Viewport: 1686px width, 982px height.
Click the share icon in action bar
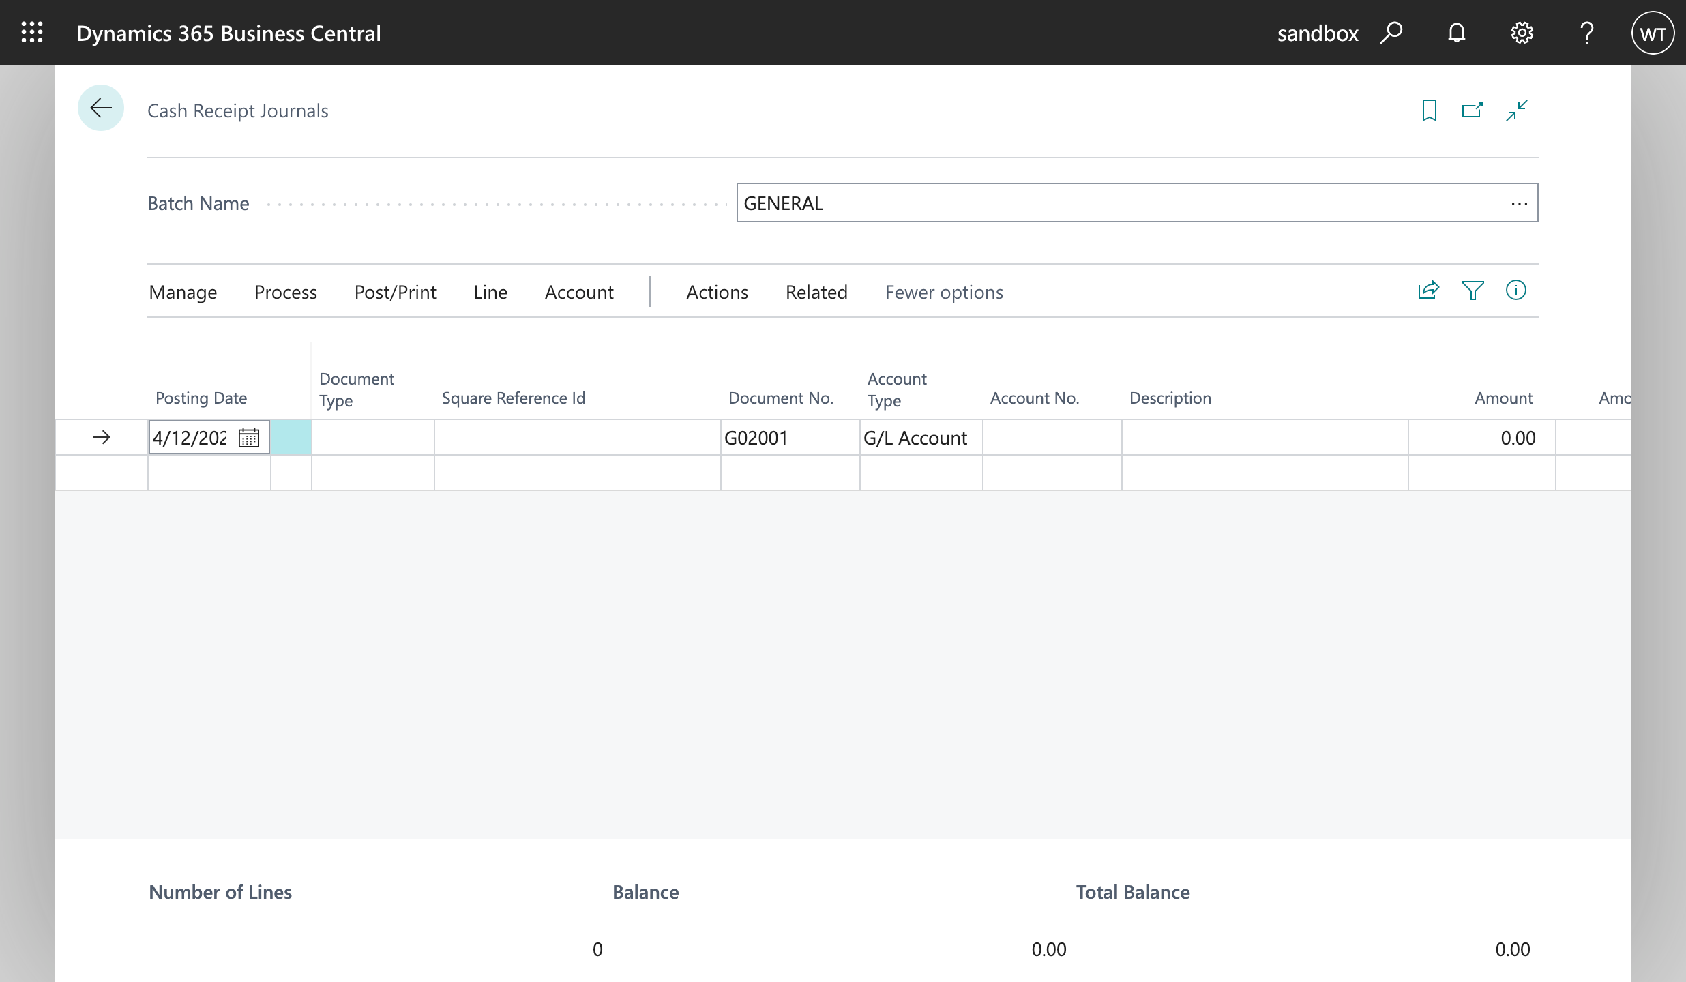click(1428, 291)
